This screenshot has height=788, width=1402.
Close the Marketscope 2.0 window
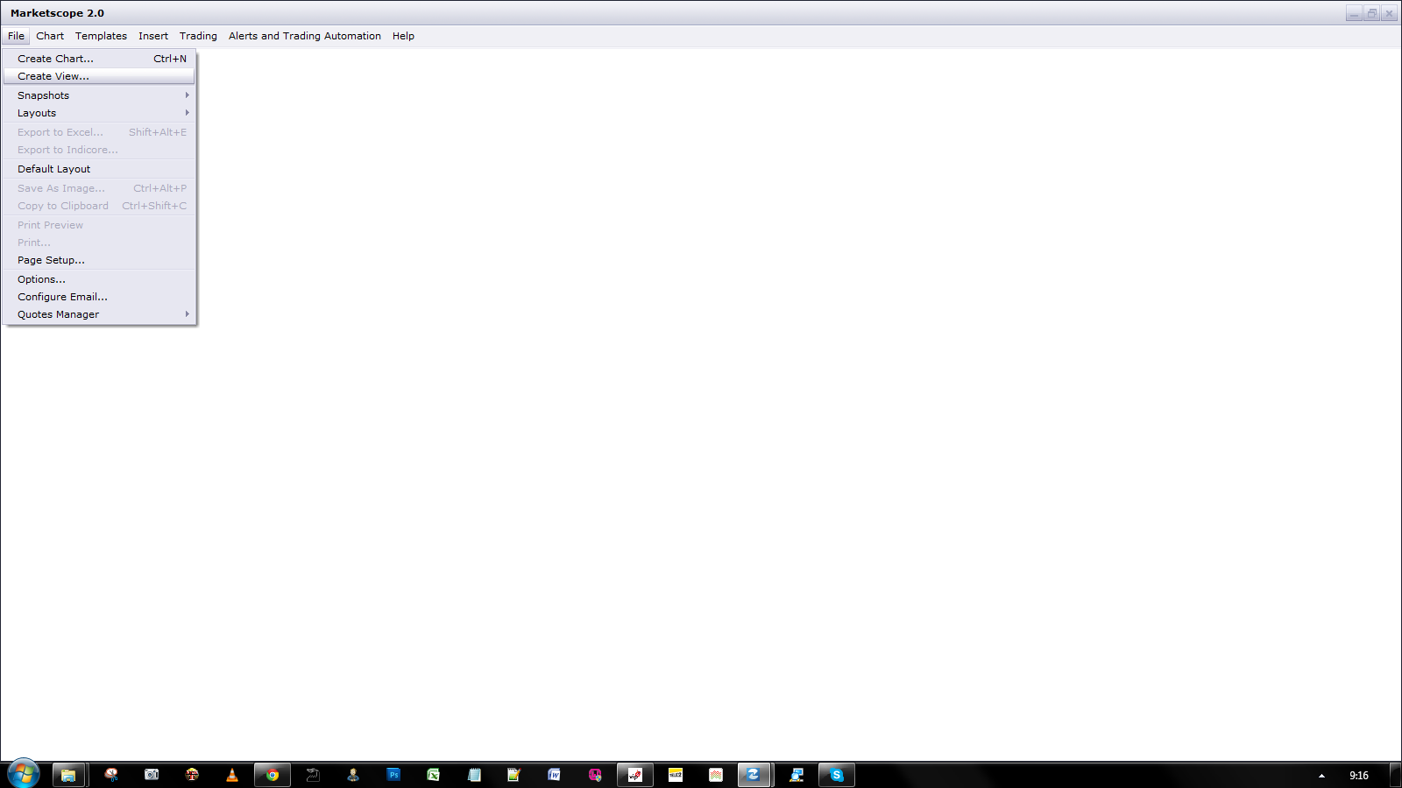coord(1389,13)
